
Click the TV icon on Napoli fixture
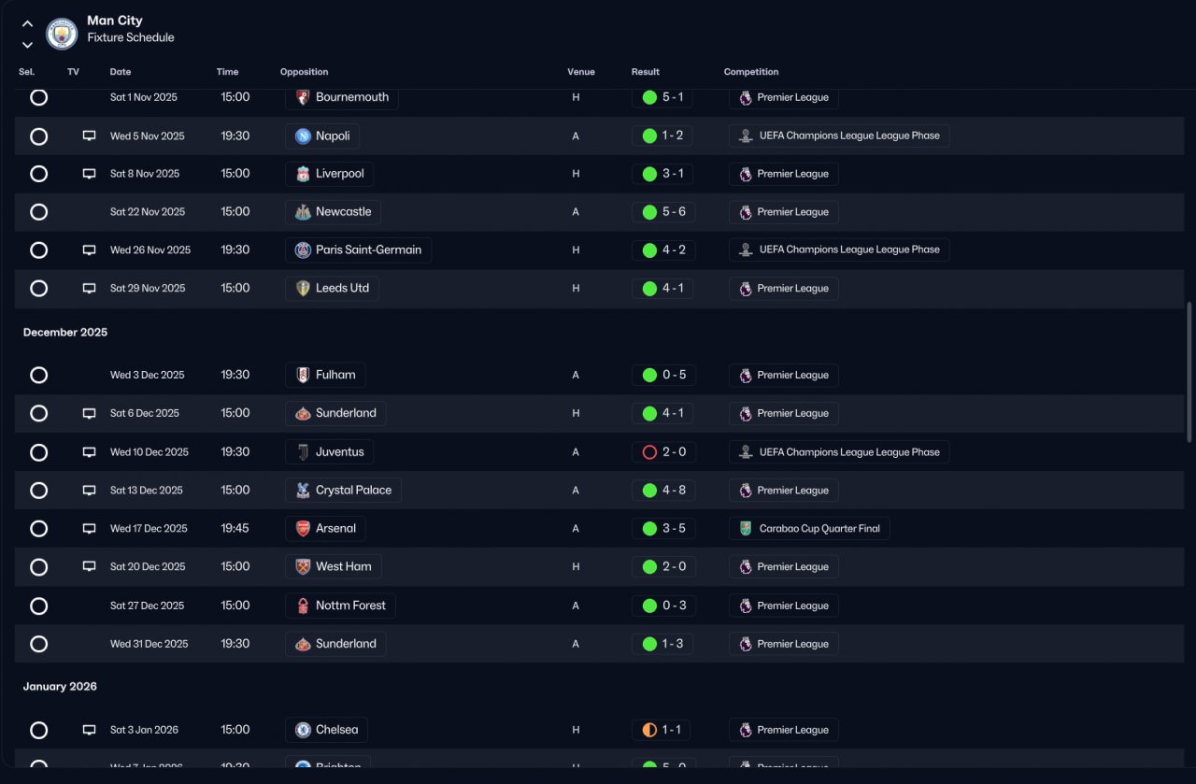pyautogui.click(x=89, y=135)
